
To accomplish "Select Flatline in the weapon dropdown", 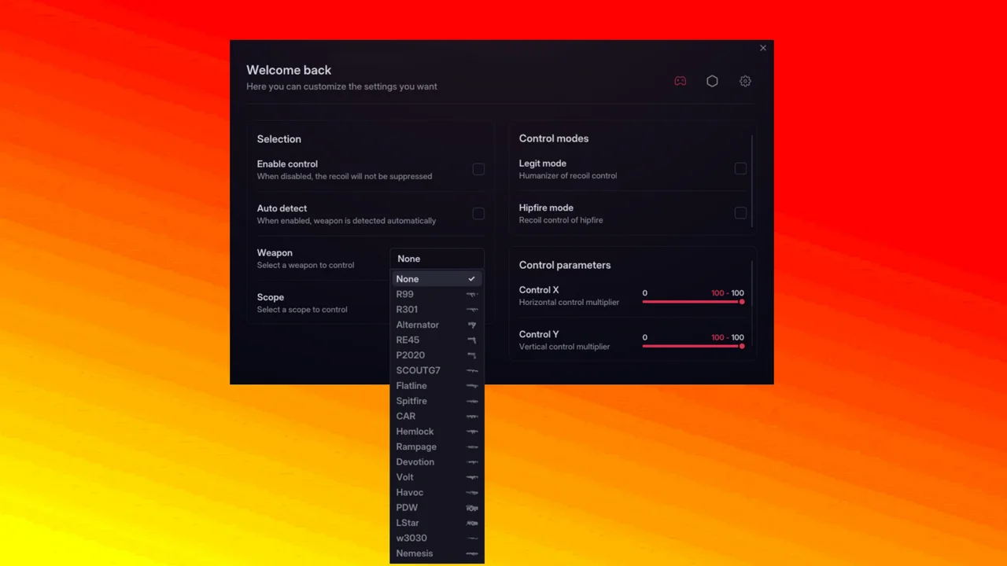I will (x=411, y=386).
